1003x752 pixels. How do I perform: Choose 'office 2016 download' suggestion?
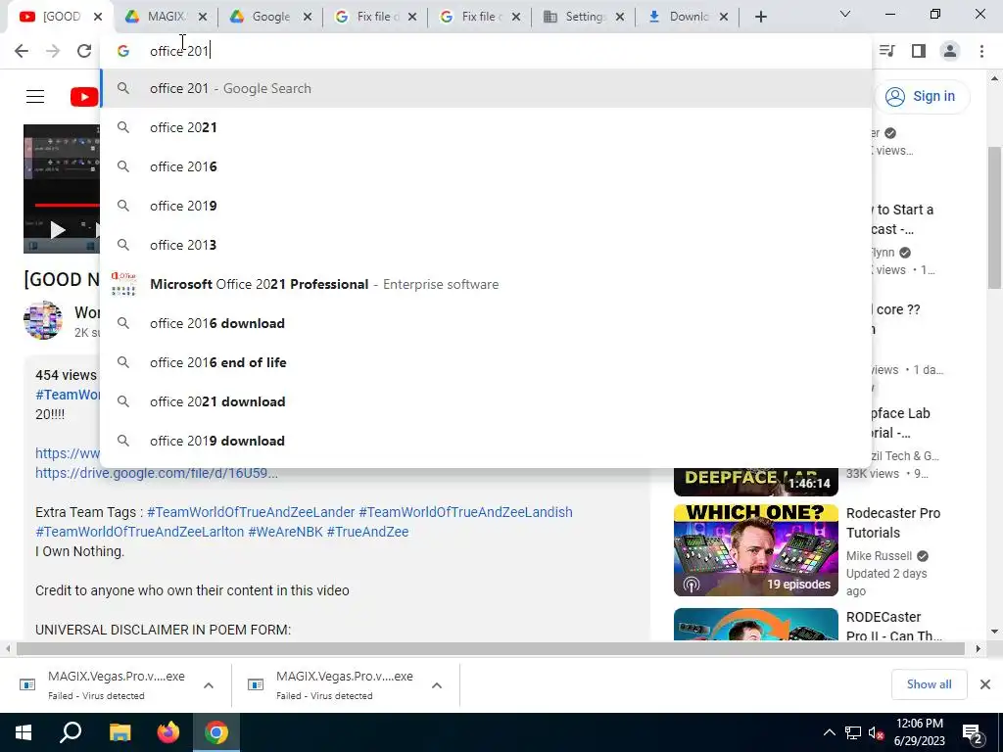(486, 323)
